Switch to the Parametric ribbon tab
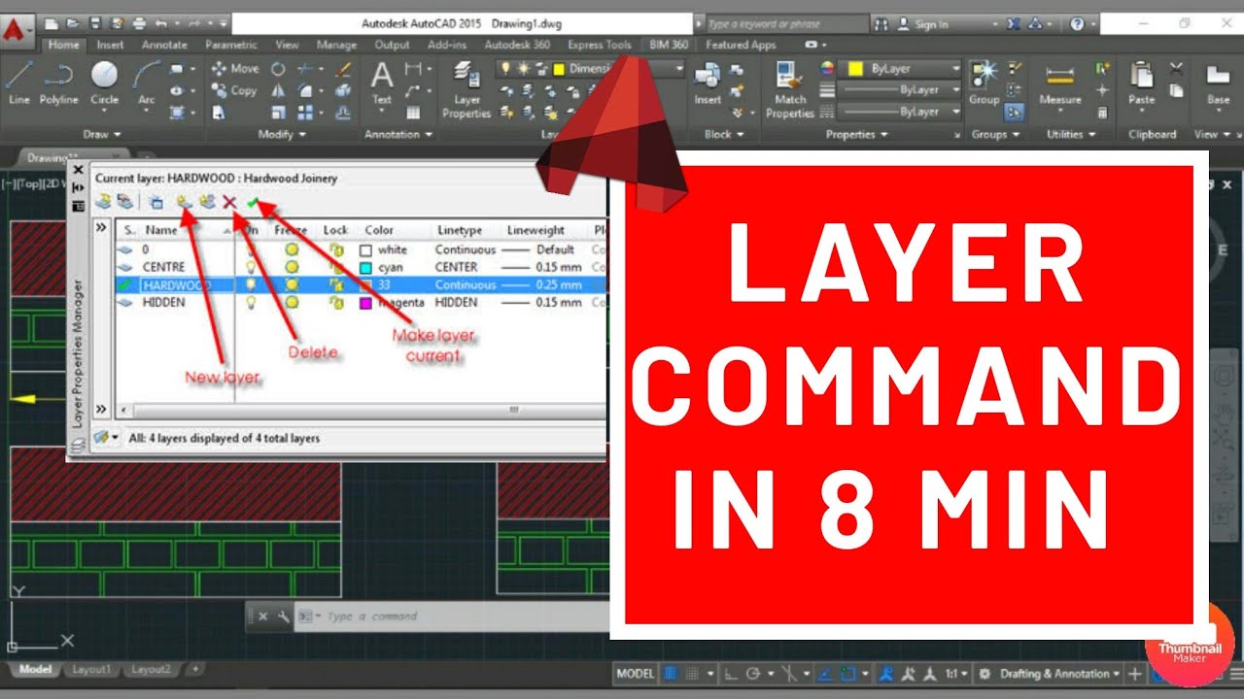The image size is (1244, 699). tap(231, 45)
